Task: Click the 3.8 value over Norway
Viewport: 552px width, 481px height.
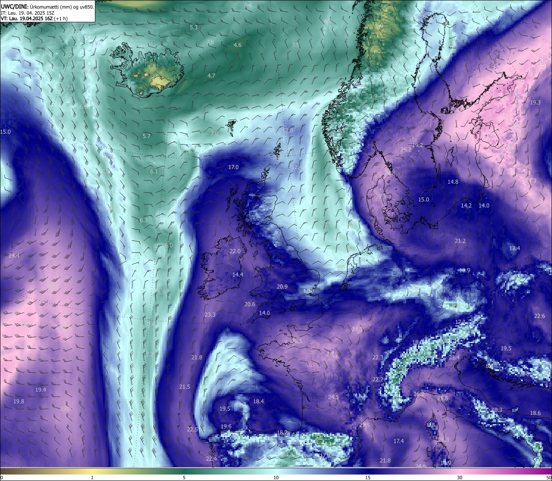Action: pos(346,111)
